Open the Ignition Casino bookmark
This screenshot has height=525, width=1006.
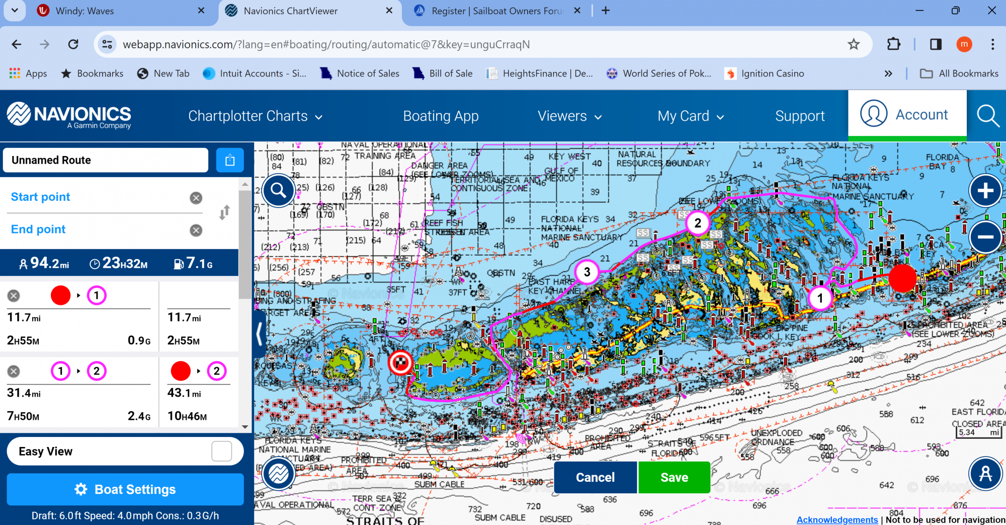click(x=764, y=73)
